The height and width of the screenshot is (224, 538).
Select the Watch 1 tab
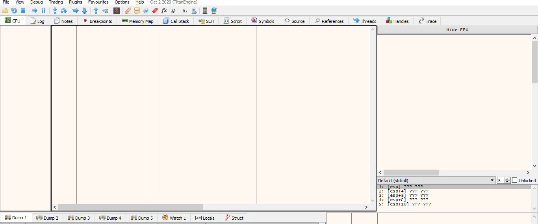174,218
